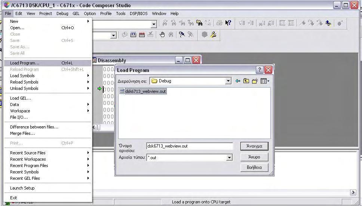Minimize the Disassembly window
The height and width of the screenshot is (206, 362).
(178, 60)
